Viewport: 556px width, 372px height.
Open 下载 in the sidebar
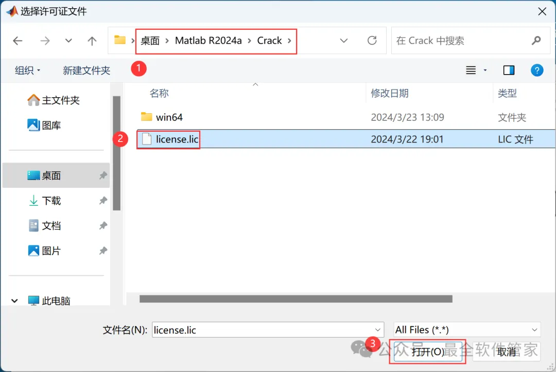pos(45,201)
